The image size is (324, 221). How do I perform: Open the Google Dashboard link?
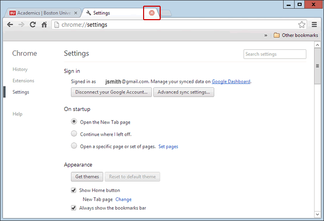pos(231,81)
